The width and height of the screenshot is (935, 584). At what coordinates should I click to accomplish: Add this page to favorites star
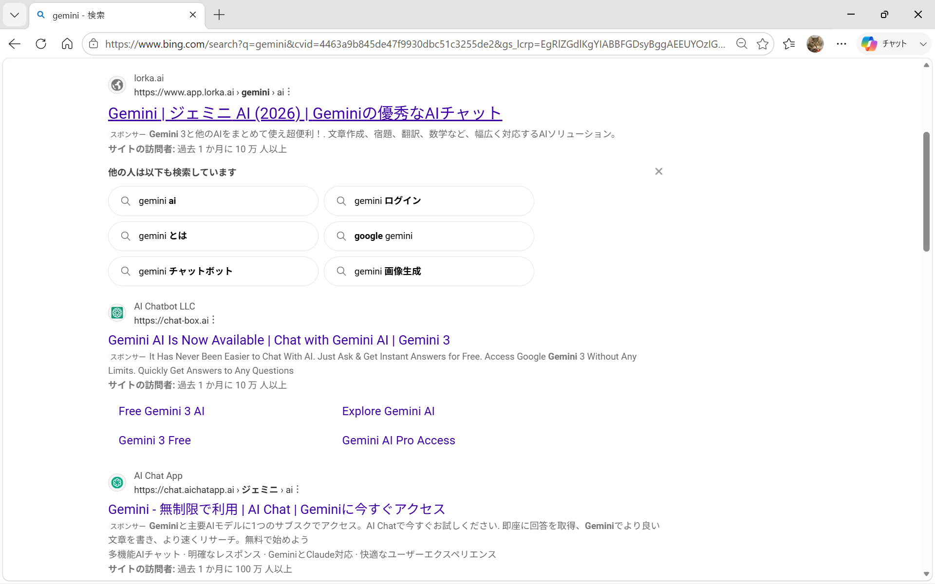[x=763, y=44]
